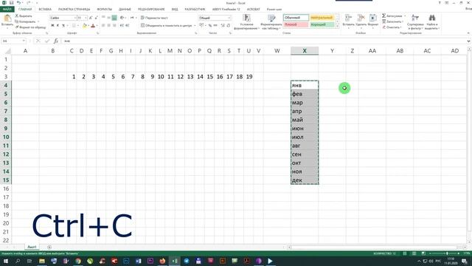472x266 pixels.
Task: Click the font color A icon
Action: click(93, 26)
